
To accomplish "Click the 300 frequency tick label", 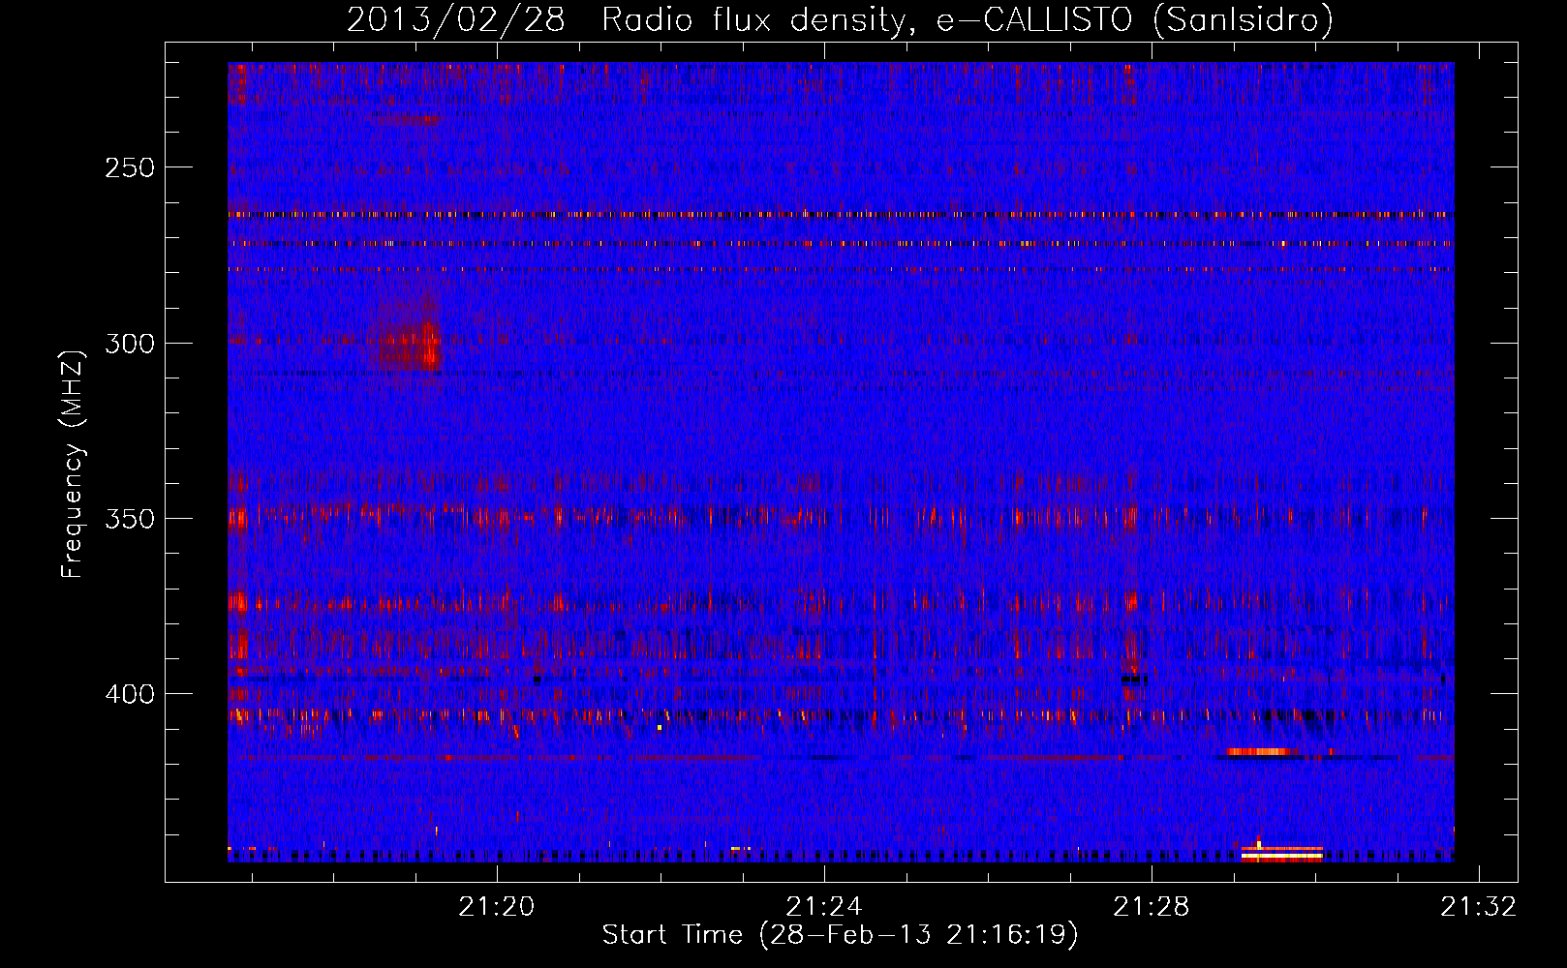I will coord(130,344).
